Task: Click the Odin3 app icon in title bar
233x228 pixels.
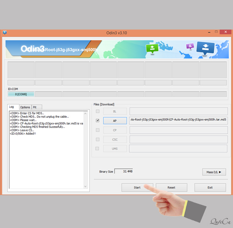Action: [x=5, y=33]
